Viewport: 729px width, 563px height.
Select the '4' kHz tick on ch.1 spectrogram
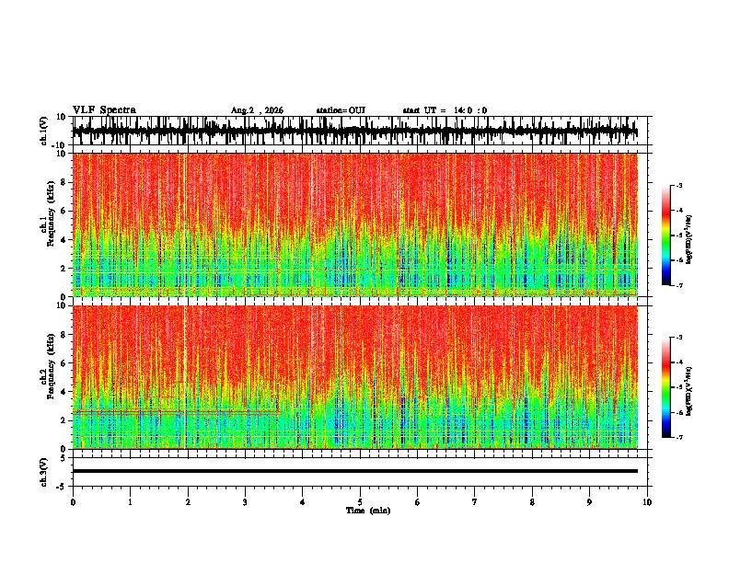coord(64,240)
